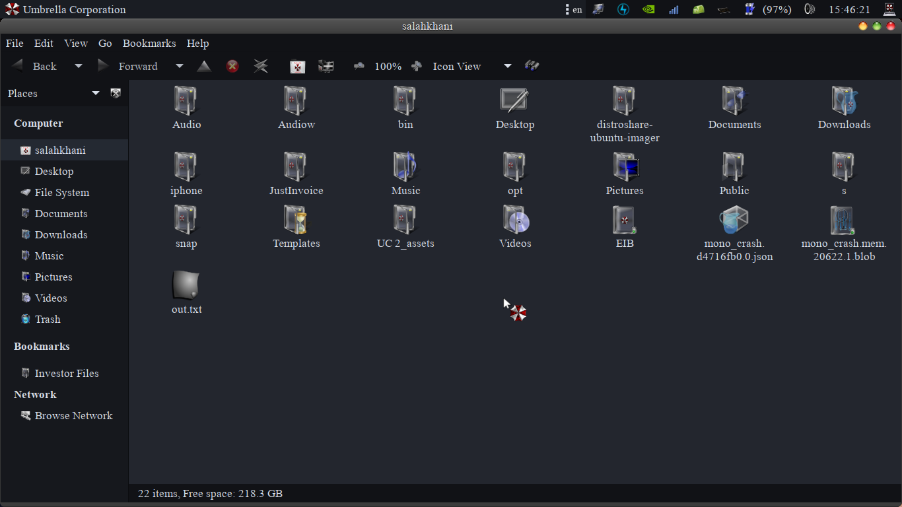Open Forward history dropdown arrow

tap(179, 66)
